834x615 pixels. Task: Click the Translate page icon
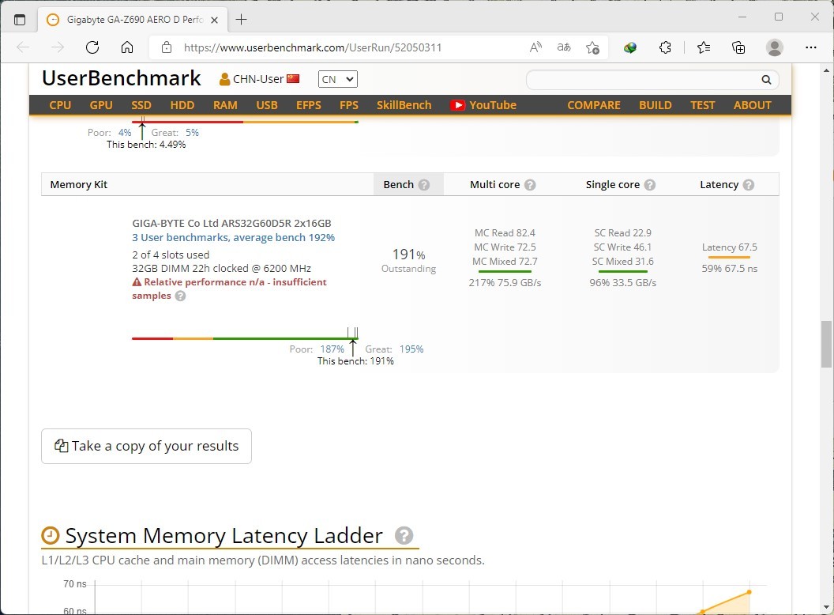point(564,47)
